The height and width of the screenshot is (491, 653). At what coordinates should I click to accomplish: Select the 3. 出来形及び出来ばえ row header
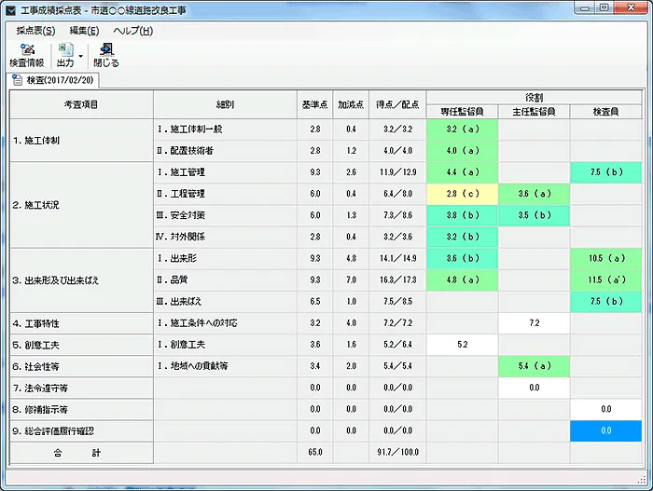[81, 280]
